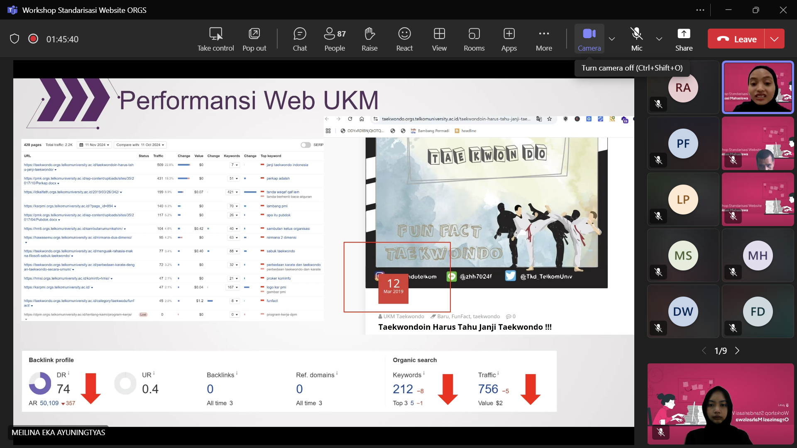The image size is (797, 448).
Task: Open the Share content options
Action: pos(684,39)
